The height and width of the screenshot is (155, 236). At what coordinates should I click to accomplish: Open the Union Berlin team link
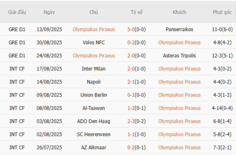pyautogui.click(x=94, y=95)
